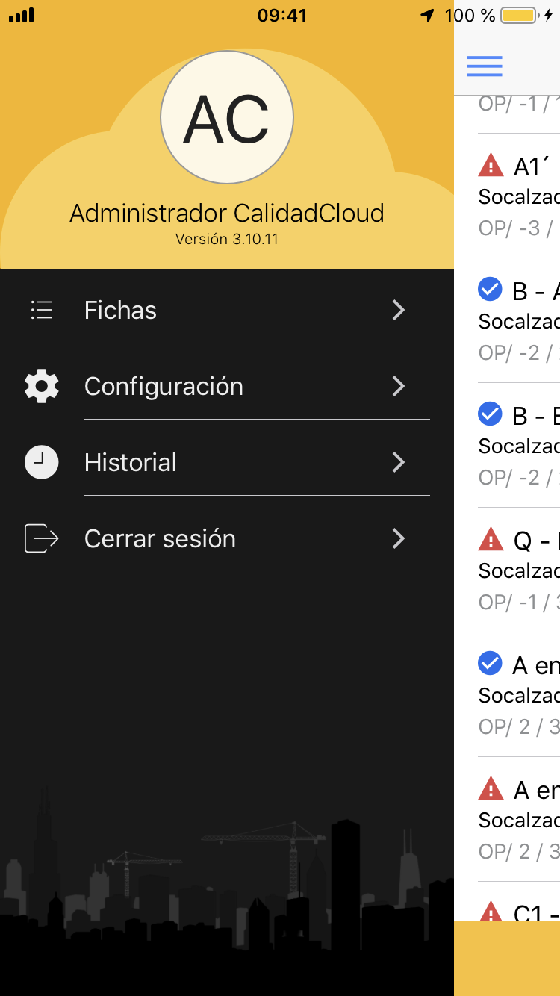Tap the blue checkmark beside B - A
Image resolution: width=560 pixels, height=996 pixels.
click(x=490, y=289)
